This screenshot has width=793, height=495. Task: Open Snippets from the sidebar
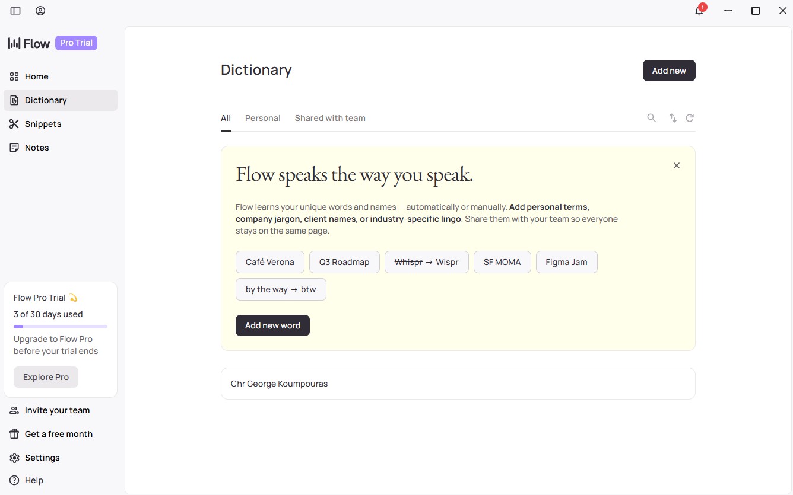pyautogui.click(x=43, y=124)
